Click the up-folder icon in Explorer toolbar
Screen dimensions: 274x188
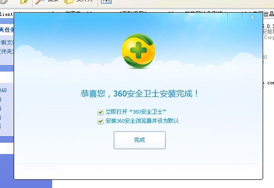[x=24, y=2]
